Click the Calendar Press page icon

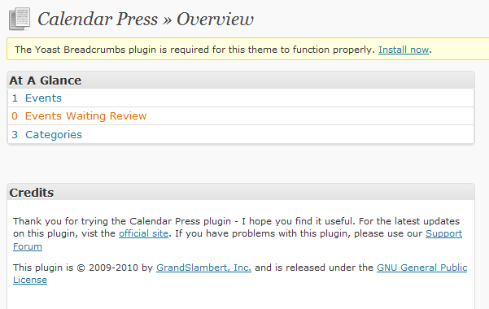tap(20, 19)
